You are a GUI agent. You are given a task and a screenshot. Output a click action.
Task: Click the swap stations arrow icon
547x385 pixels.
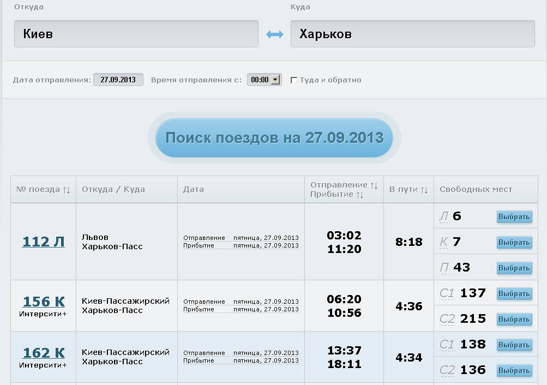(x=274, y=34)
